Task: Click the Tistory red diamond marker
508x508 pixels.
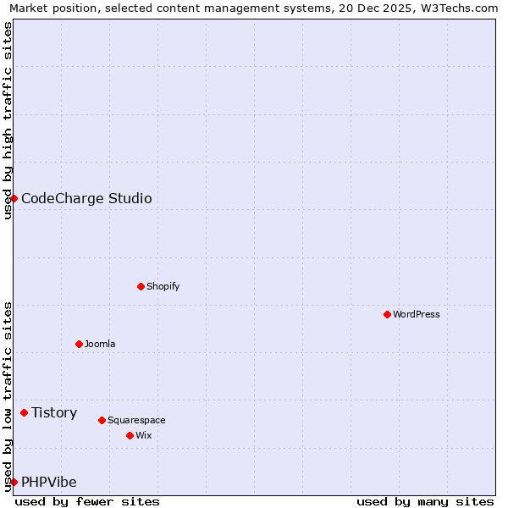Action: point(24,413)
